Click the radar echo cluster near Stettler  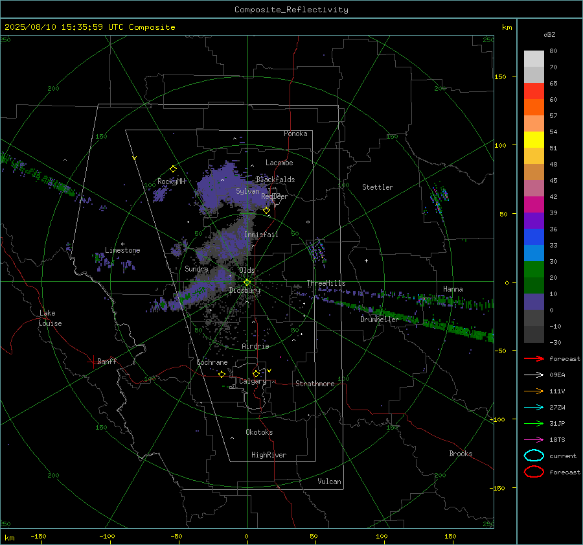tap(439, 199)
